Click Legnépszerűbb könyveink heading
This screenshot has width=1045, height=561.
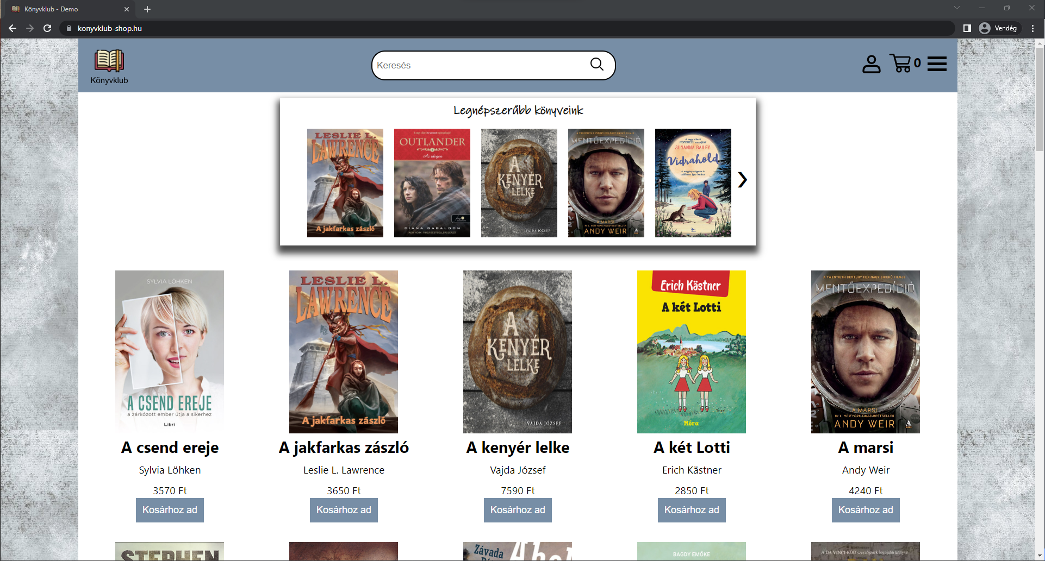[518, 111]
